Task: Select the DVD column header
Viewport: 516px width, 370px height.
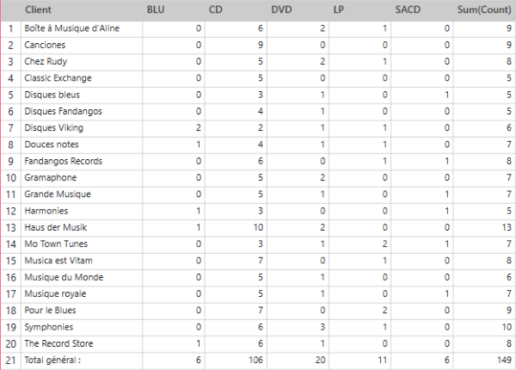Action: (x=281, y=10)
